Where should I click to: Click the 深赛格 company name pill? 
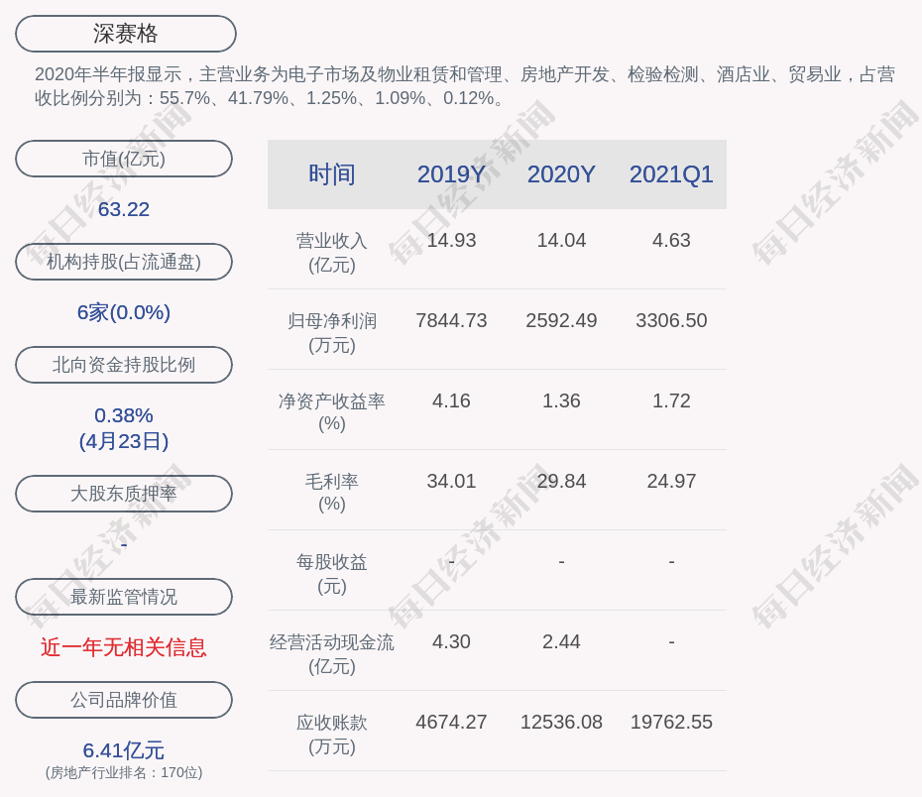[x=126, y=34]
